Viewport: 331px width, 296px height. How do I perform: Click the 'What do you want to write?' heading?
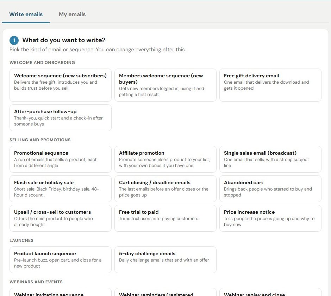pyautogui.click(x=64, y=40)
